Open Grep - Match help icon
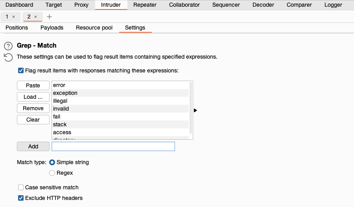The image size is (354, 207). coord(8,46)
